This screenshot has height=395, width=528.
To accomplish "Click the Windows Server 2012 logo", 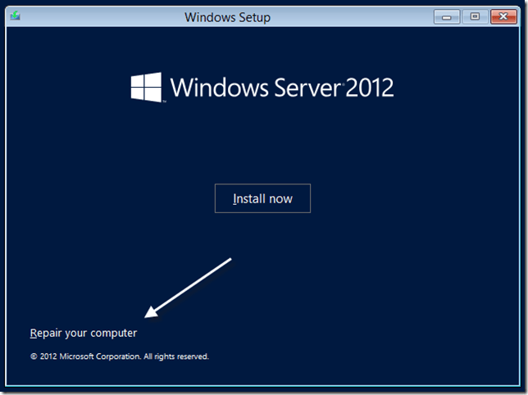I will [262, 87].
